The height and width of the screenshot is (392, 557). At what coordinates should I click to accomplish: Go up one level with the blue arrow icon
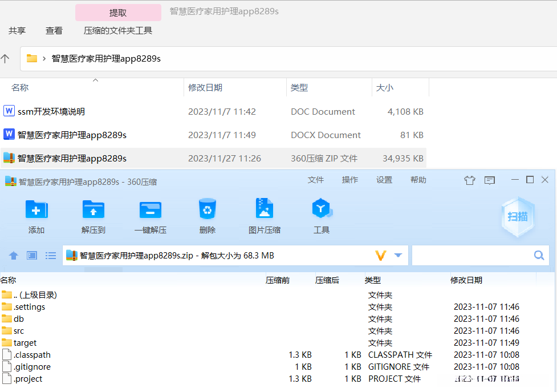point(14,255)
